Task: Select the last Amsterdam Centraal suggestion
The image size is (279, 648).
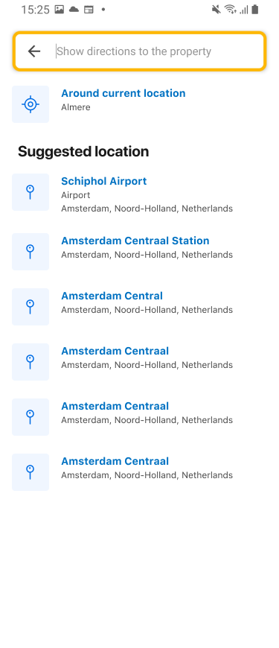Action: tap(140, 472)
